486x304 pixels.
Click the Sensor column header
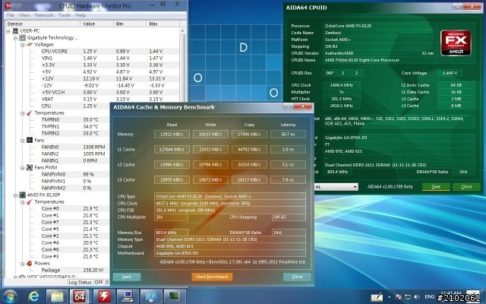[43, 24]
